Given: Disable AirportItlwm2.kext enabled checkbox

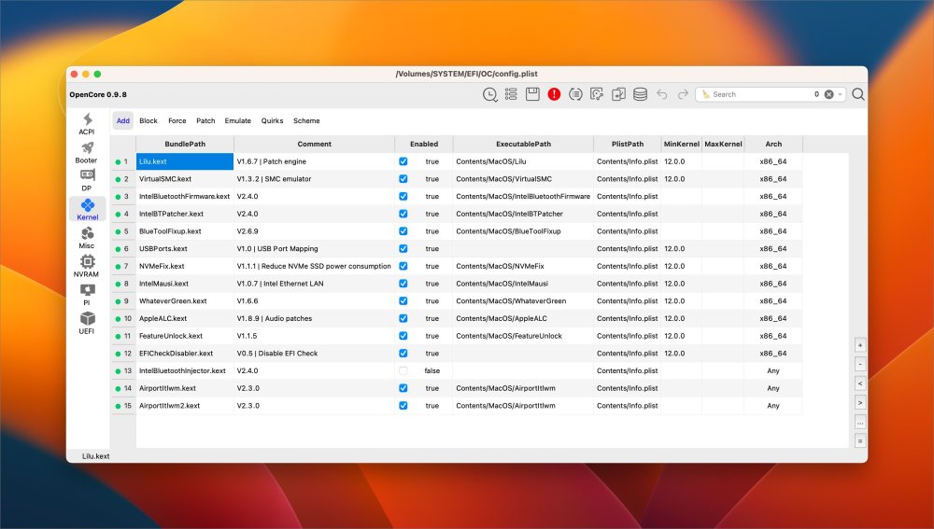Looking at the screenshot, I should point(403,406).
